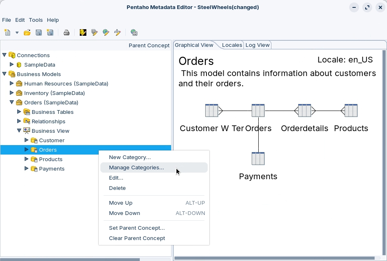Click the Print toolbar icon
Screen dimensions: 387x261
point(66,32)
